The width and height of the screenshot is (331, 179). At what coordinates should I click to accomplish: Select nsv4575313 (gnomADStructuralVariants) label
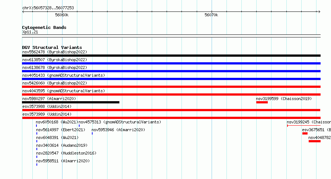120,122
